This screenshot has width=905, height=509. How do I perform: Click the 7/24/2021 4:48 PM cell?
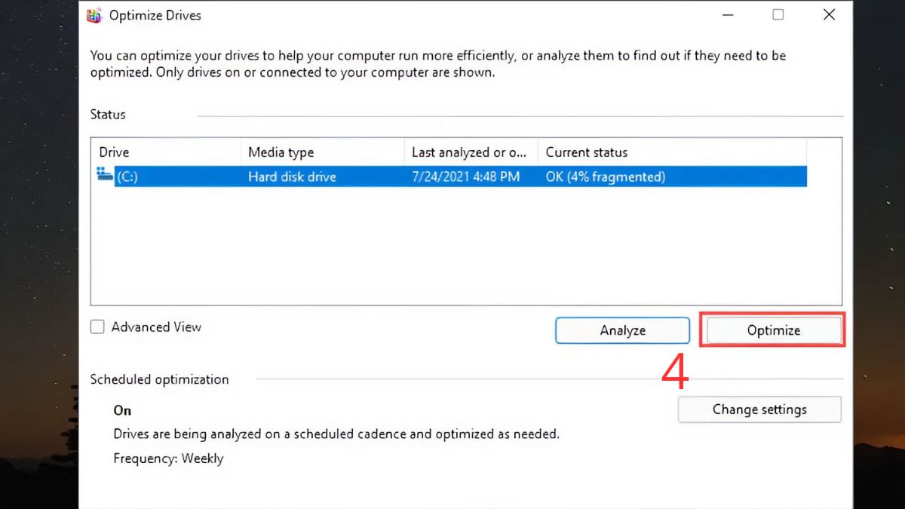(465, 177)
